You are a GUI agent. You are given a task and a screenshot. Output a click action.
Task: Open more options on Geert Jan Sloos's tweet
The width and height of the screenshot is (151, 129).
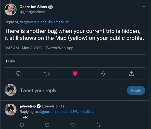[143, 7]
